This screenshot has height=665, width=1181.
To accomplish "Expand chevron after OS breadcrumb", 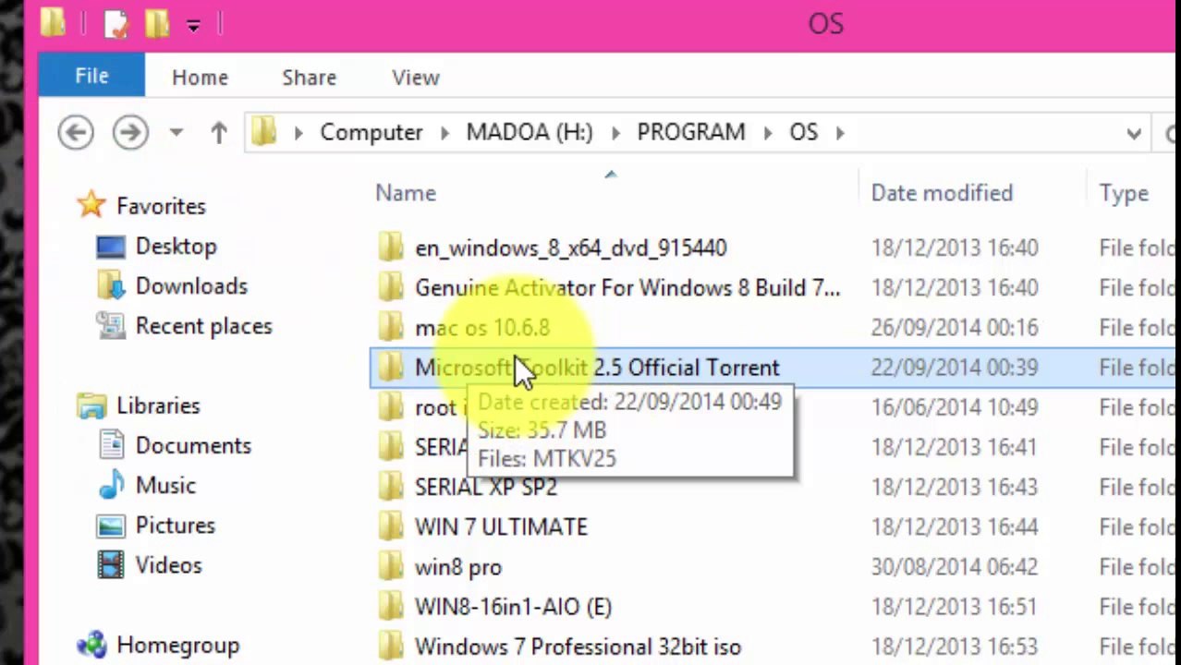I will tap(840, 133).
